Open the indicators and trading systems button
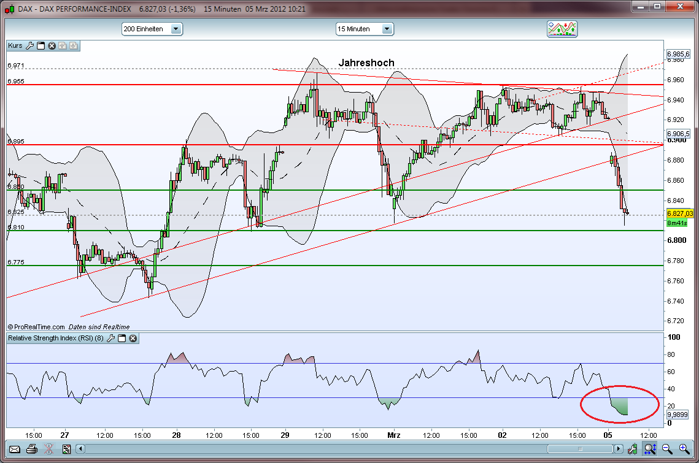Image resolution: width=699 pixels, height=463 pixels. [x=562, y=29]
